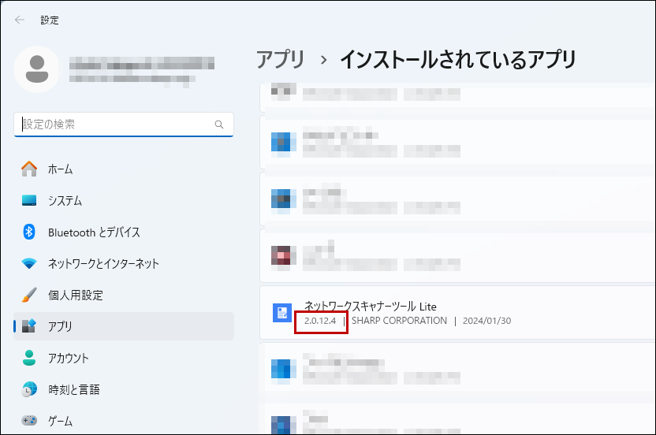
Task: Open the user profile avatar
Action: coord(37,69)
